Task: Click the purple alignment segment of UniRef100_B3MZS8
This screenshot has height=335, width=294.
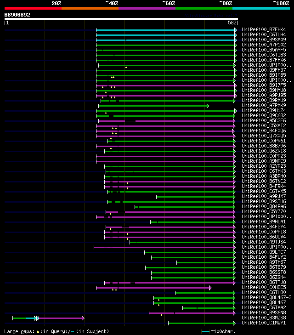Action: coord(61,318)
